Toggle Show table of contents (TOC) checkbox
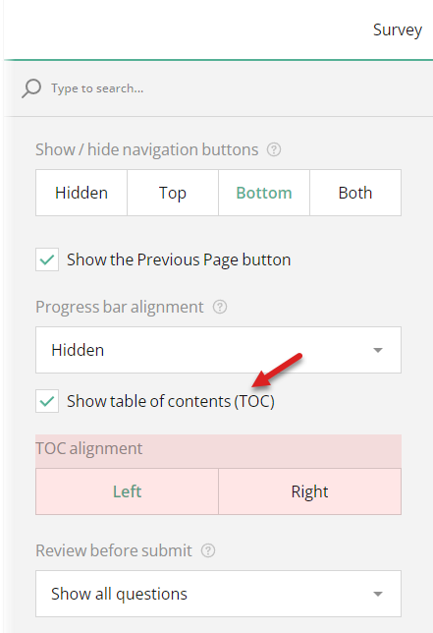Viewport: 433px width, 633px height. point(47,401)
